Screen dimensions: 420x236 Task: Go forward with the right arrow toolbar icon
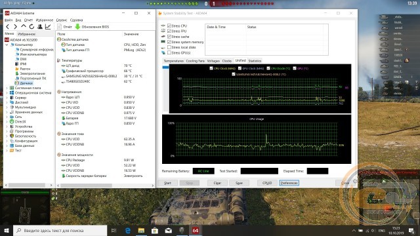(x=15, y=26)
